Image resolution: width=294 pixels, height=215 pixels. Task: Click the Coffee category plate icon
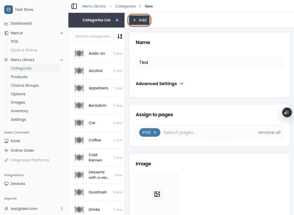(79, 140)
